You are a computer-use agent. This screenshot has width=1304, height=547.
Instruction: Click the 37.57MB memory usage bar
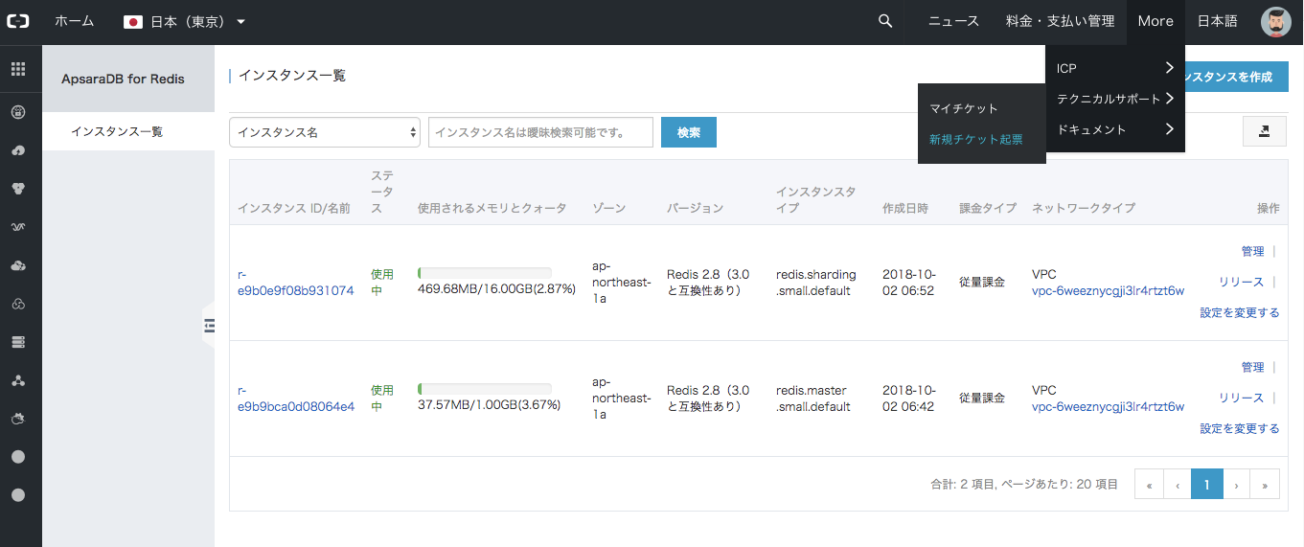[x=484, y=389]
